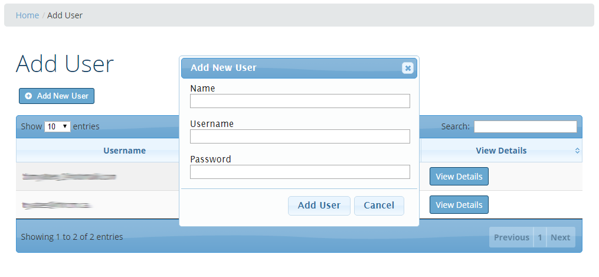Image resolution: width=599 pixels, height=277 pixels.
Task: Click the plus icon on Add New User button
Action: 28,96
